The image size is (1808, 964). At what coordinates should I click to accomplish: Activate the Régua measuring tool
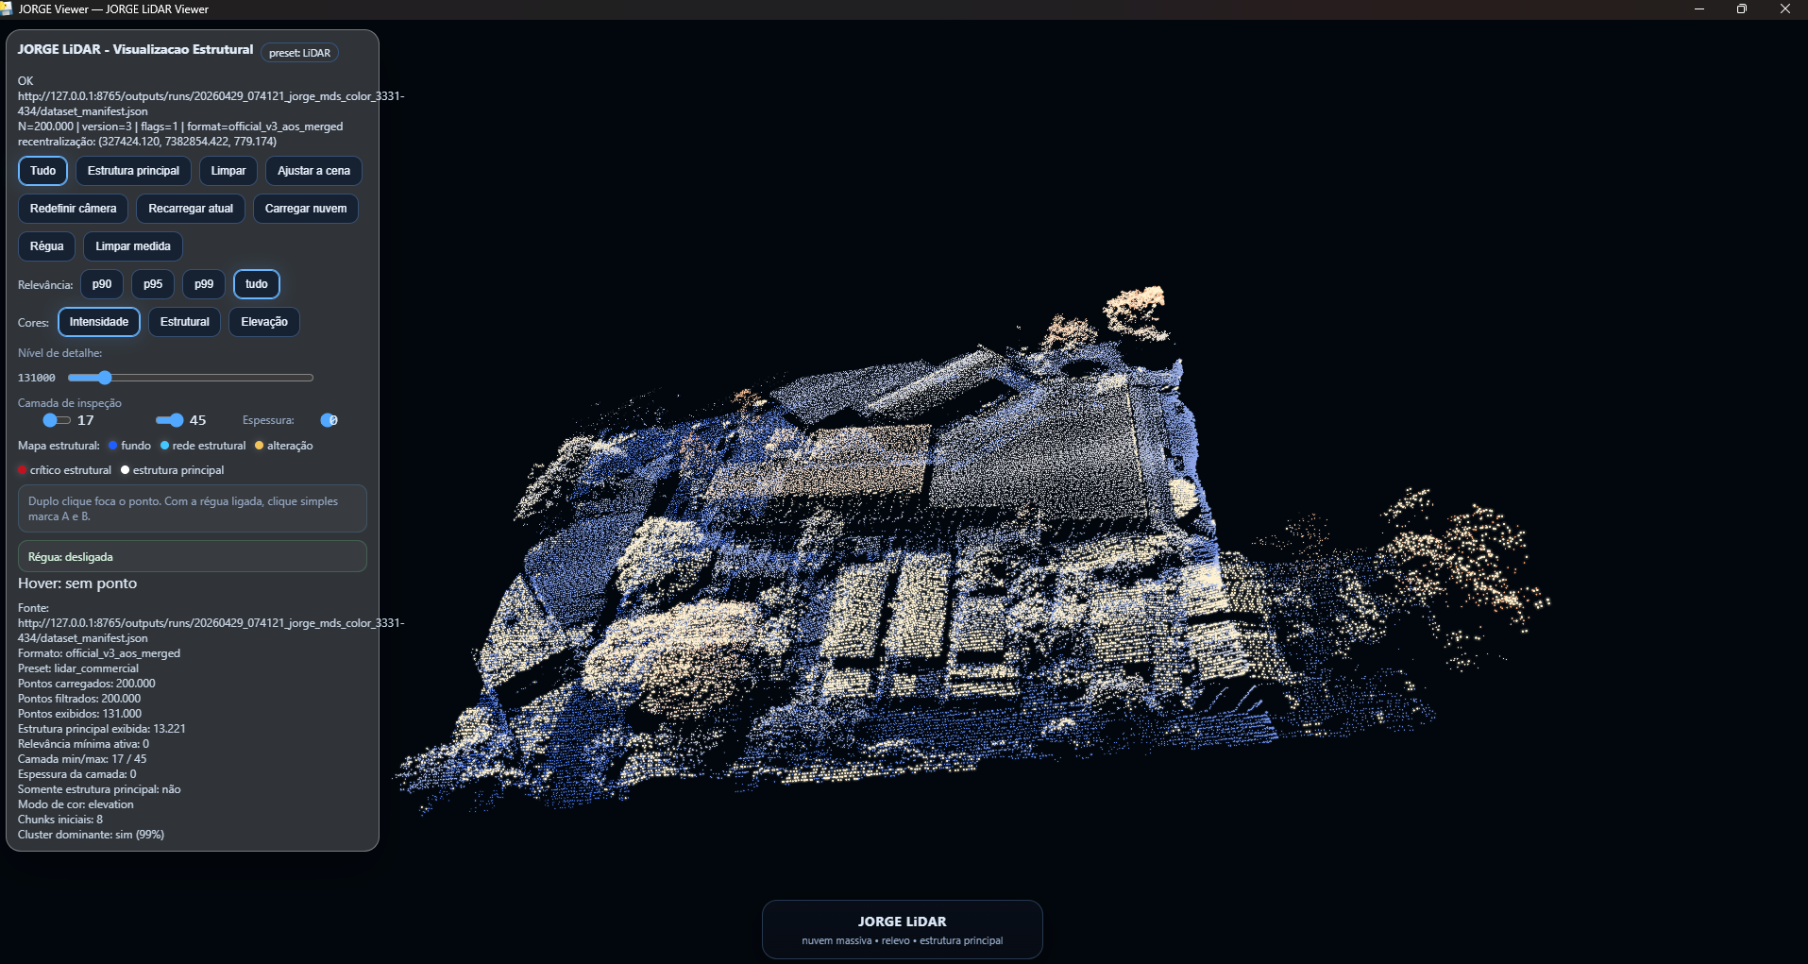[x=46, y=246]
